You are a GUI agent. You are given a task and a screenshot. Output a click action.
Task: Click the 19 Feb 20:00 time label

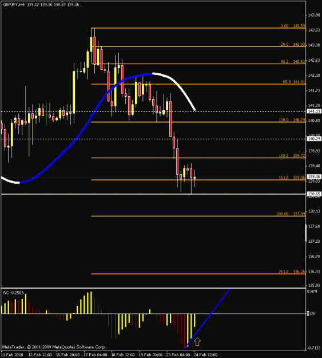click(x=150, y=355)
